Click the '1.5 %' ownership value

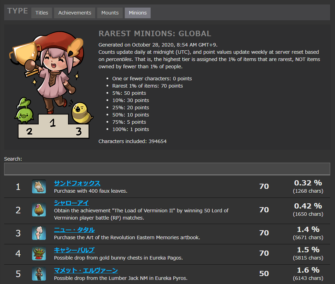coord(308,250)
